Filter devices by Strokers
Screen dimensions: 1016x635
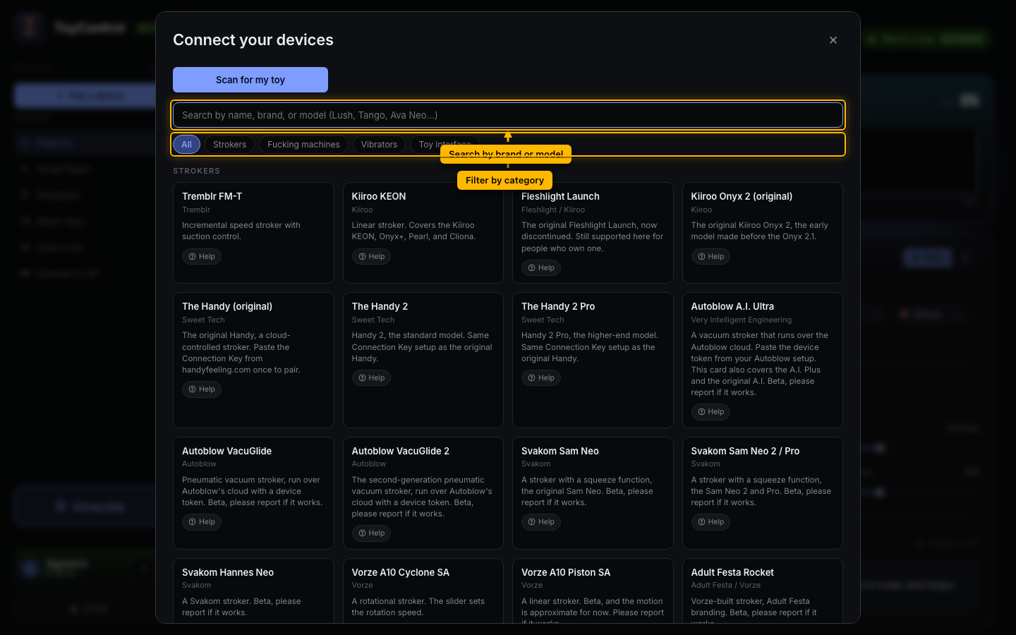coord(230,145)
